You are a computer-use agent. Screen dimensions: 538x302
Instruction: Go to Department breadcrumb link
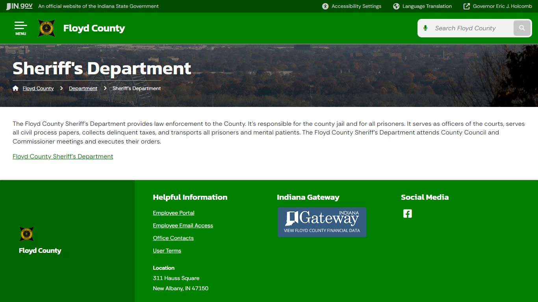point(83,88)
